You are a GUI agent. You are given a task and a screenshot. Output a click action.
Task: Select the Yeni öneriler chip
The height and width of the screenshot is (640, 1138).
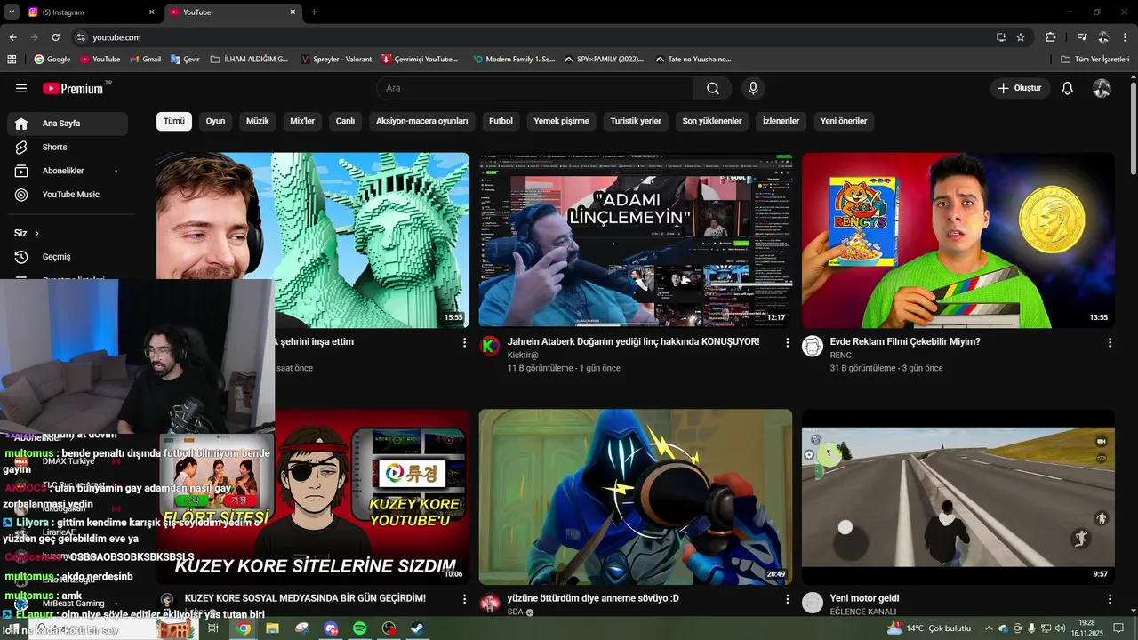coord(844,121)
